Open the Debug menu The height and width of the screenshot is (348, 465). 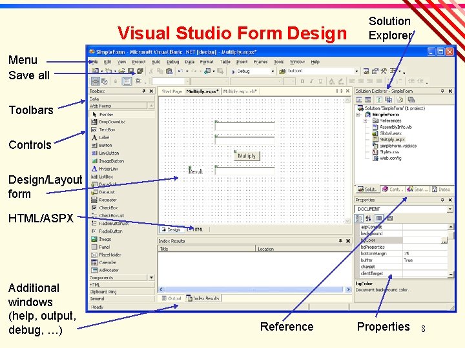click(172, 62)
